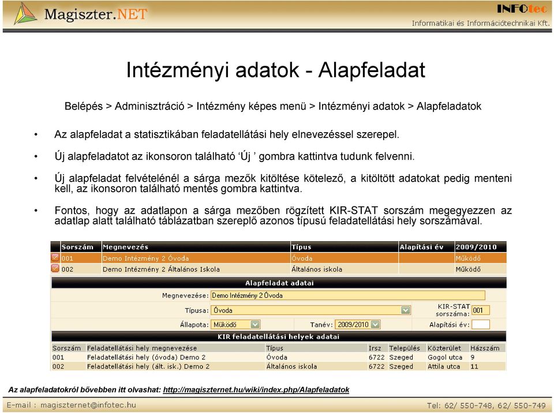Click the Alapfeladat adatai section header
This screenshot has height=413, width=554.
click(279, 283)
